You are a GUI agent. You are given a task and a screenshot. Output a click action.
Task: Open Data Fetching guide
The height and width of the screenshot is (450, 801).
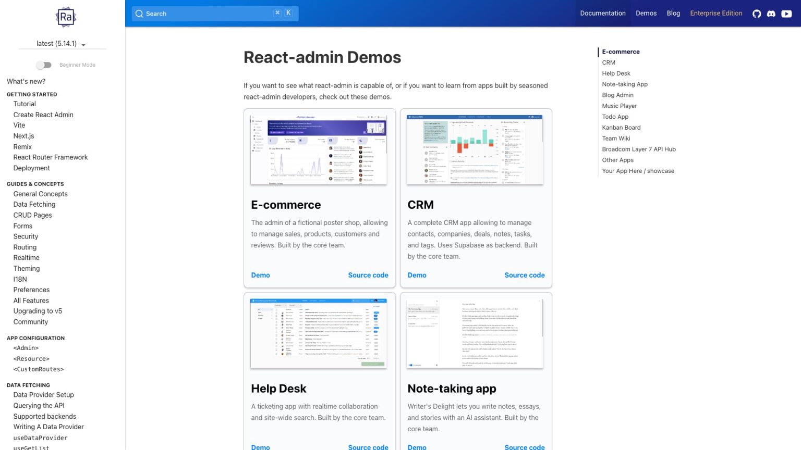pos(34,205)
